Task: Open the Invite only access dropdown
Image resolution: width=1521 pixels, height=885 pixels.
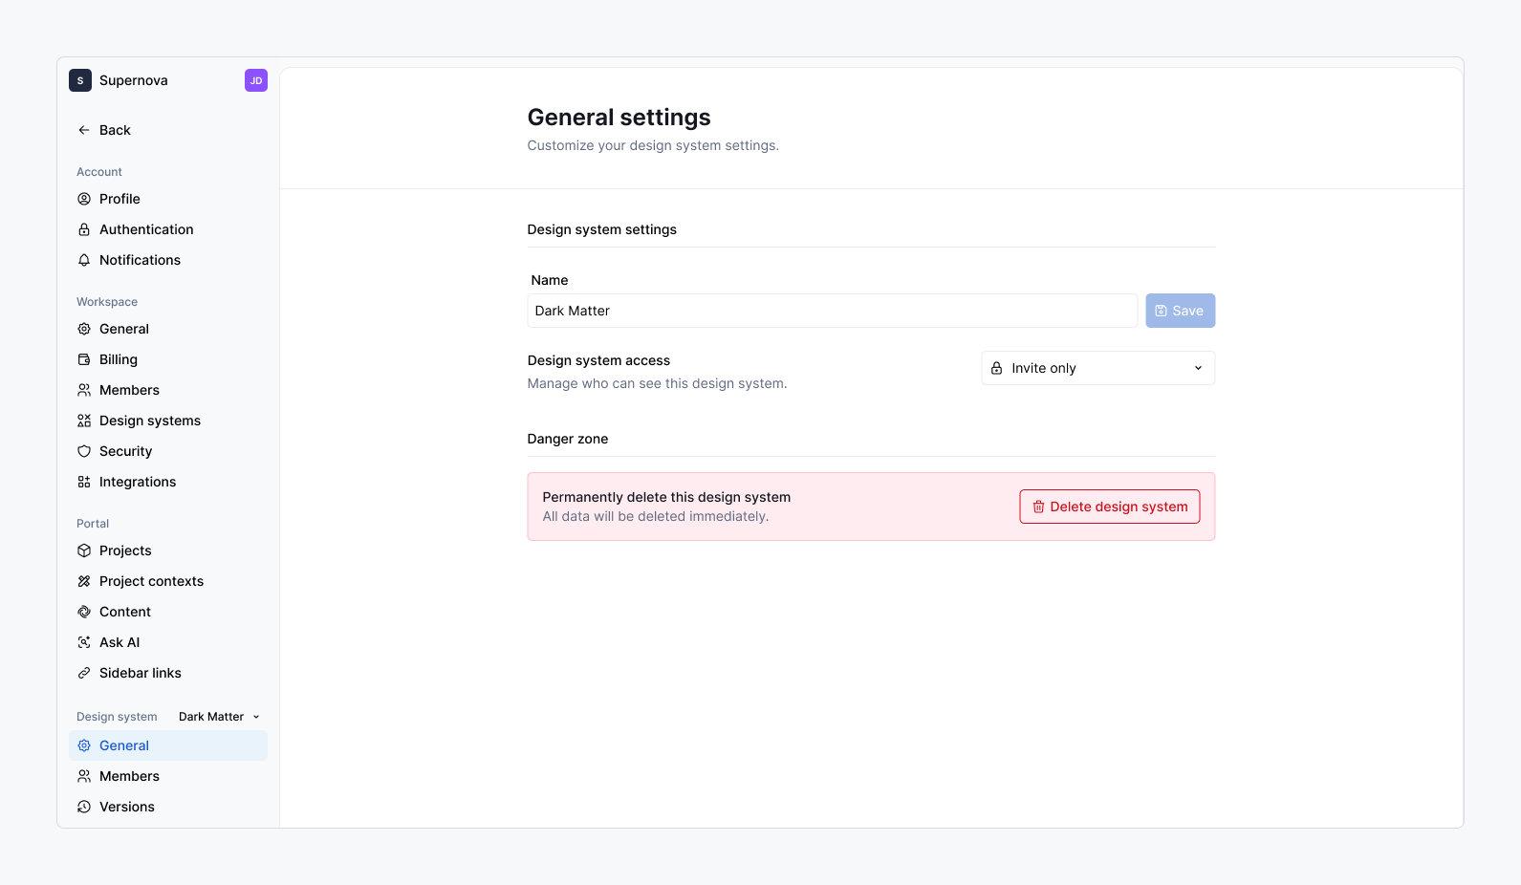Action: coord(1098,368)
